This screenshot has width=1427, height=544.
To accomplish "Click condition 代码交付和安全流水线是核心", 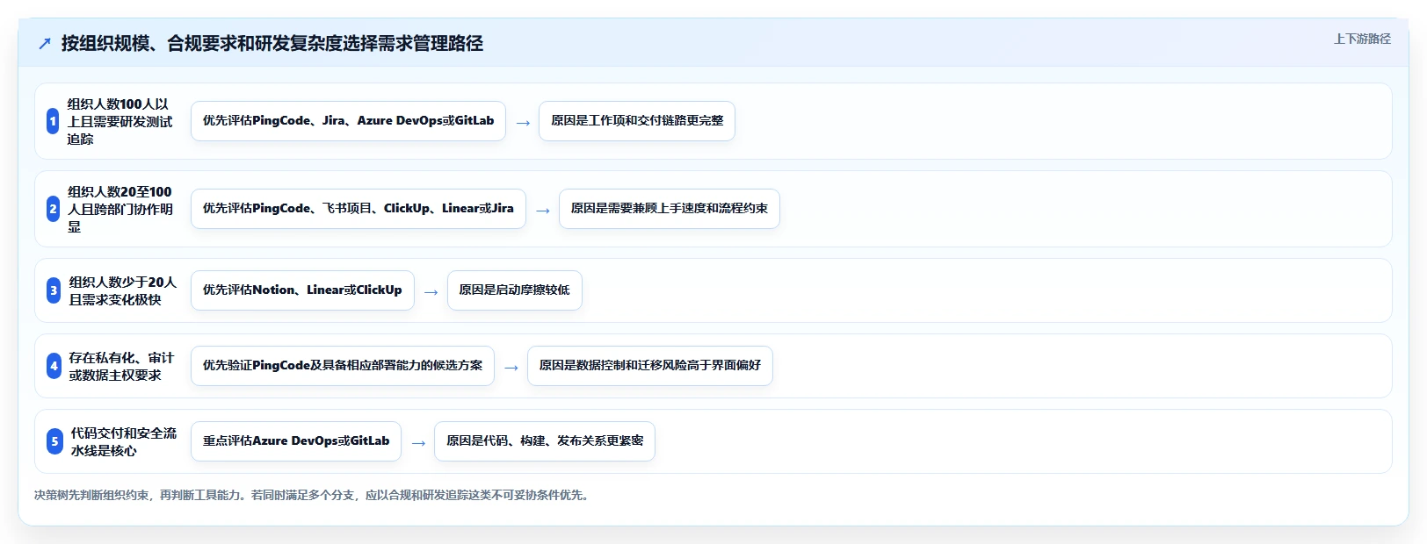I will 123,441.
